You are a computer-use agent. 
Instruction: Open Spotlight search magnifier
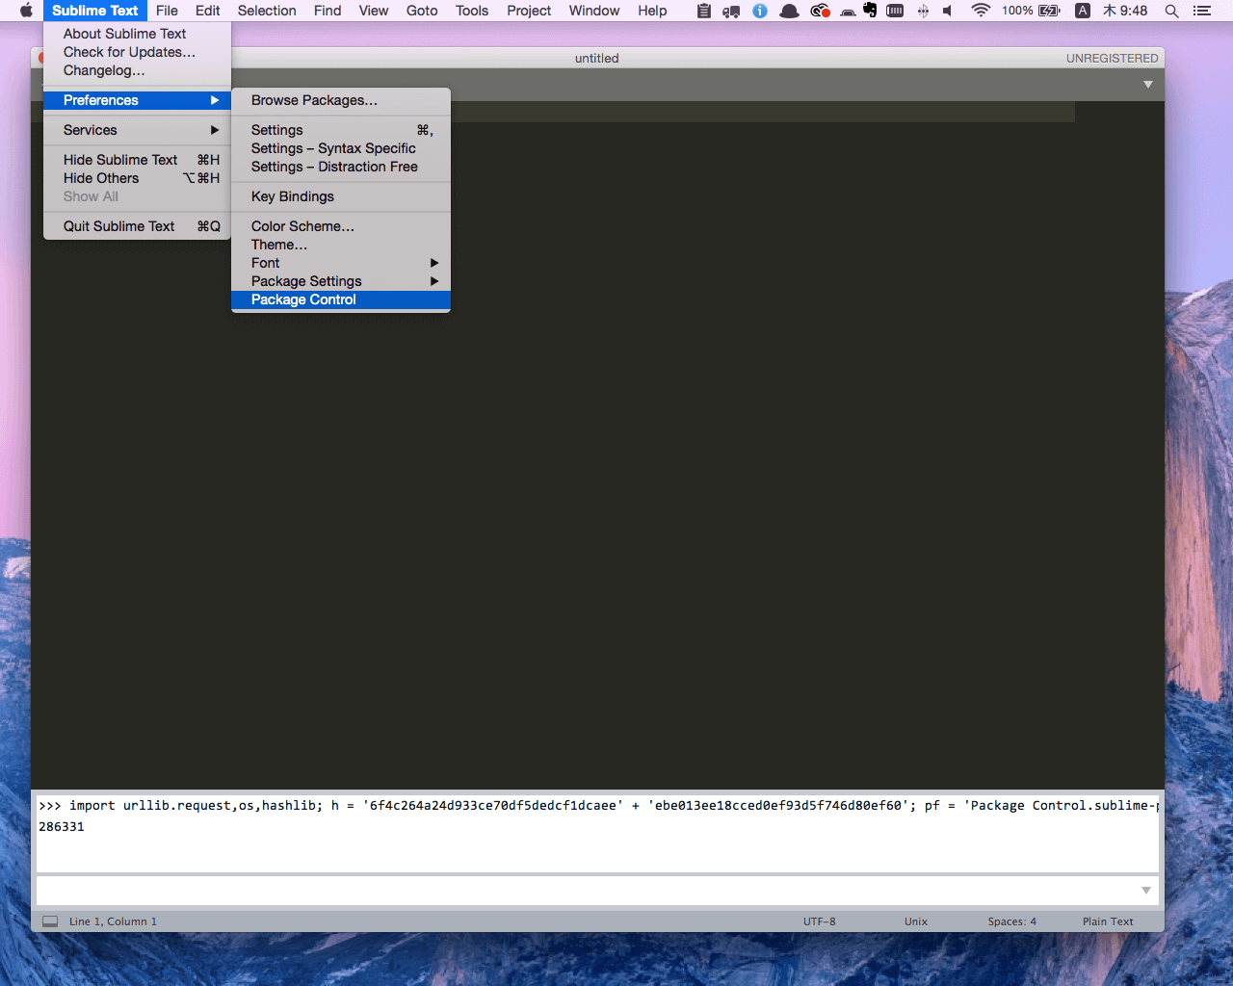pyautogui.click(x=1171, y=11)
